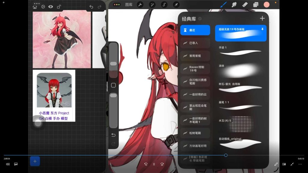
Task: Open the more options ellipsis in player
Action: [x=300, y=164]
